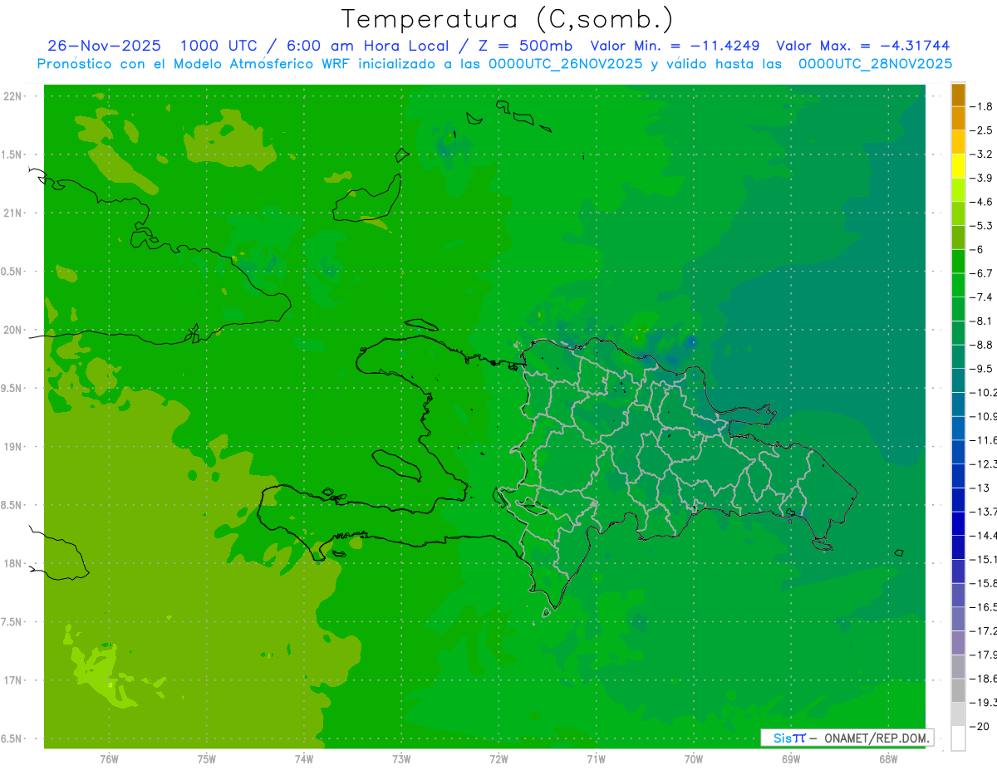Screen dimensions: 997x770
Task: Click the yellow swatch between -3.2 and -3.9
Action: (958, 166)
